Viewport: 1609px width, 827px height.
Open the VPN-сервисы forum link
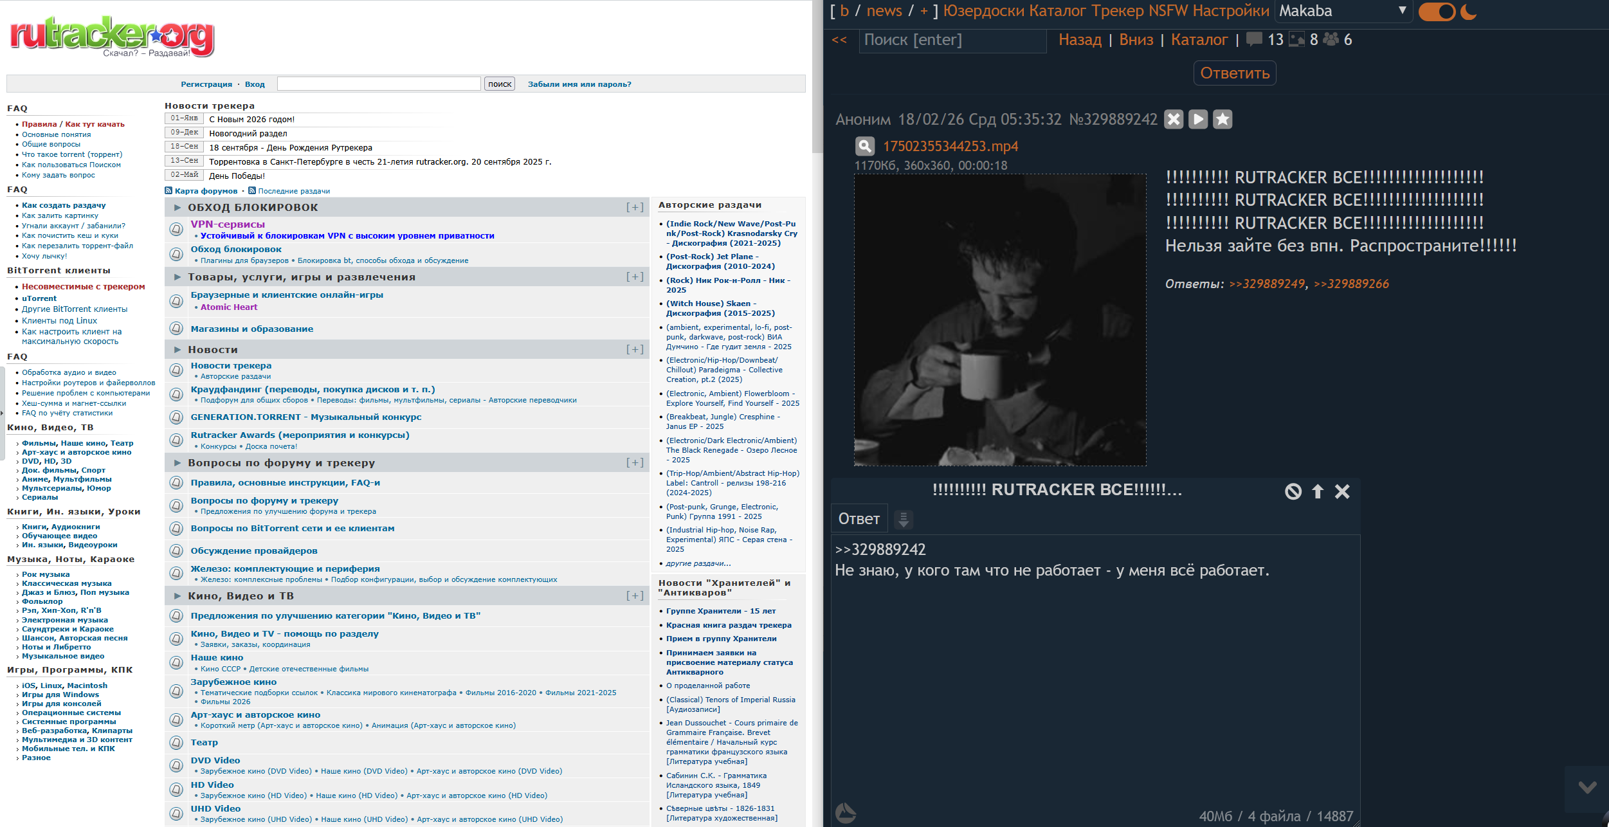tap(228, 224)
